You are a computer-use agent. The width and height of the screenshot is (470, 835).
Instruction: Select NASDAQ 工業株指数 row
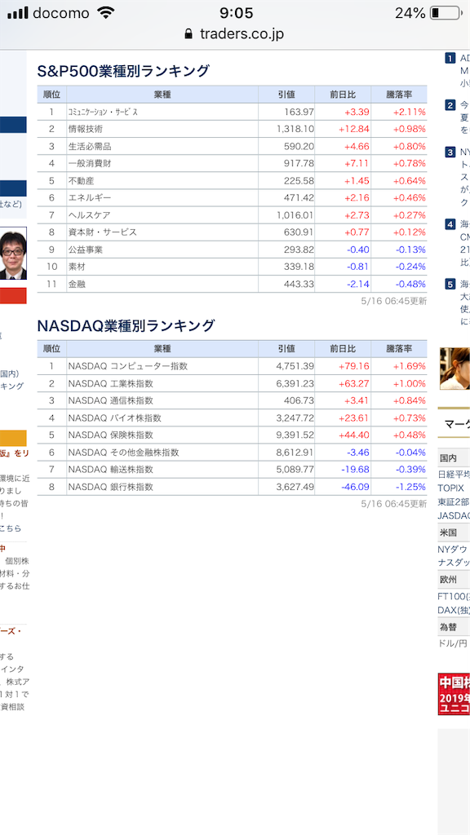point(232,383)
